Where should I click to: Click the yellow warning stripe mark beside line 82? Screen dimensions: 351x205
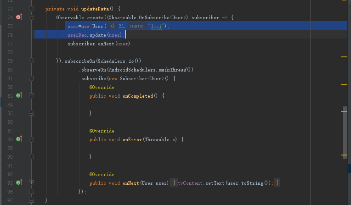pyautogui.click(x=344, y=84)
